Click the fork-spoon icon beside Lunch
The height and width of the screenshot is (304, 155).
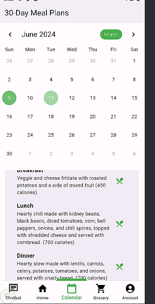(x=120, y=224)
